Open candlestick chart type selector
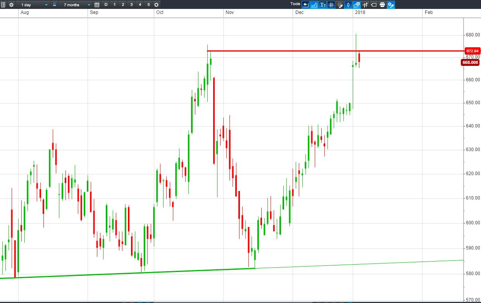481x303 pixels. 348,5
